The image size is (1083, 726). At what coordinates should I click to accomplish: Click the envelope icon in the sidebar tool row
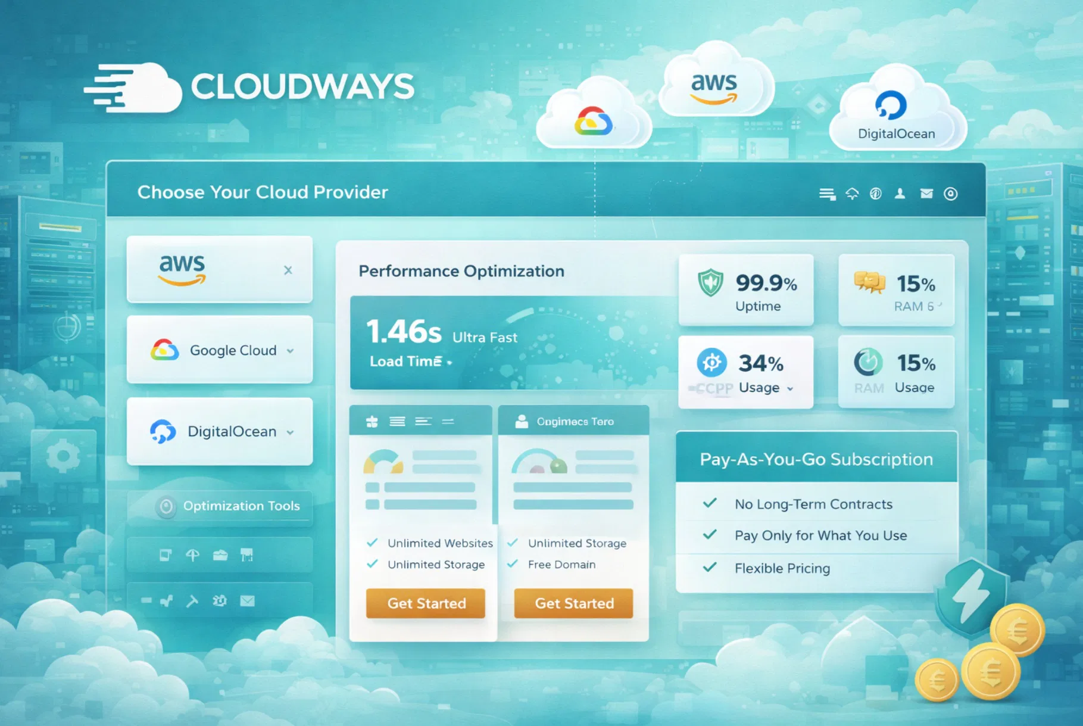[x=248, y=602]
